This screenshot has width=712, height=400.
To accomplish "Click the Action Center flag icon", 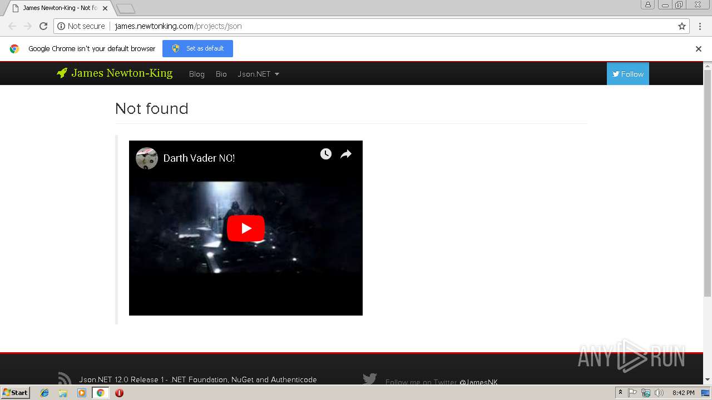I will [632, 393].
